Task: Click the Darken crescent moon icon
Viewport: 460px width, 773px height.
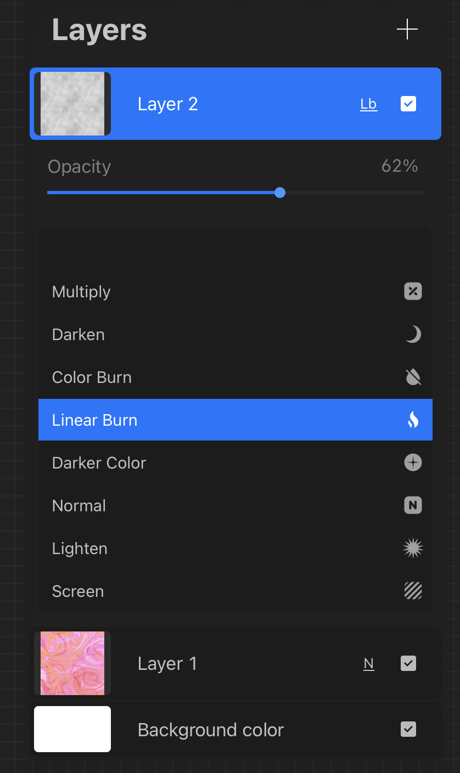Action: [413, 334]
